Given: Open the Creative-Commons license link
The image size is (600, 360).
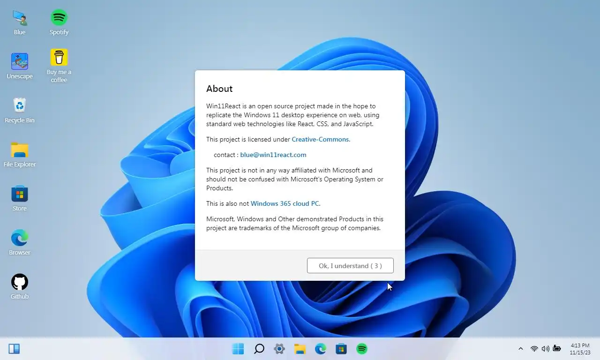Looking at the screenshot, I should [x=320, y=139].
